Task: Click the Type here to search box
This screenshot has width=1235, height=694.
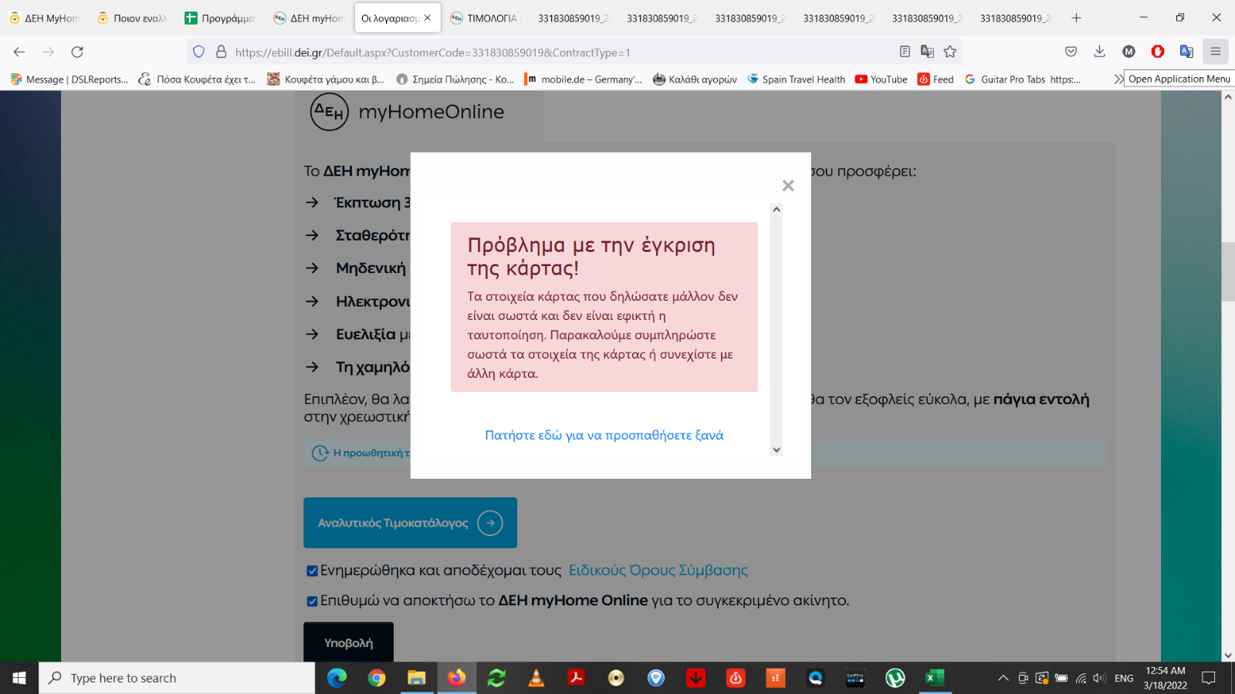Action: pyautogui.click(x=178, y=678)
